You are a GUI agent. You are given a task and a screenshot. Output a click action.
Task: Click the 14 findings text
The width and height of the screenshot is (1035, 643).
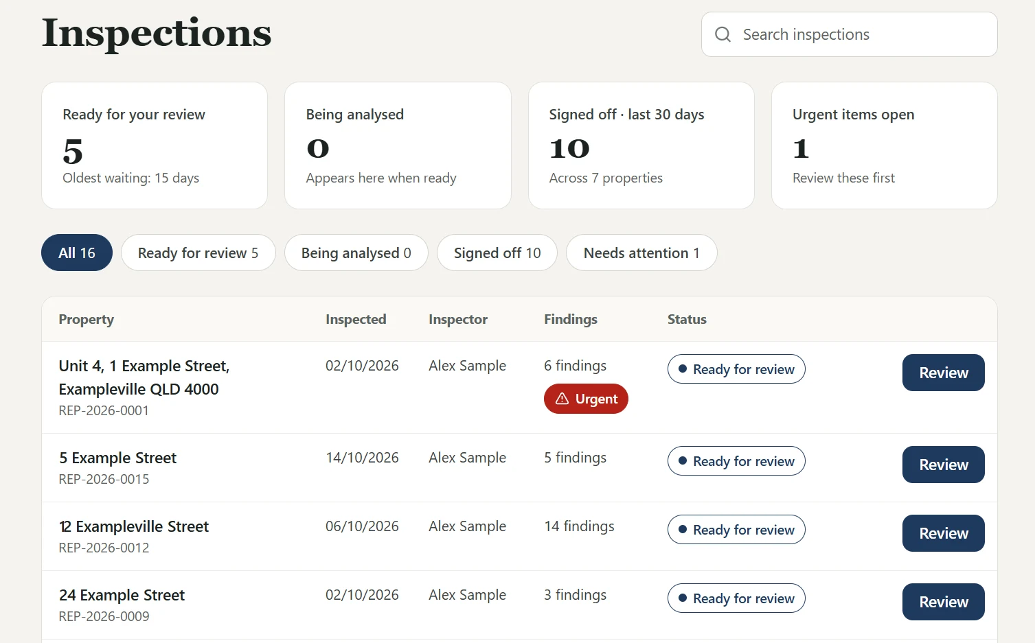580,526
